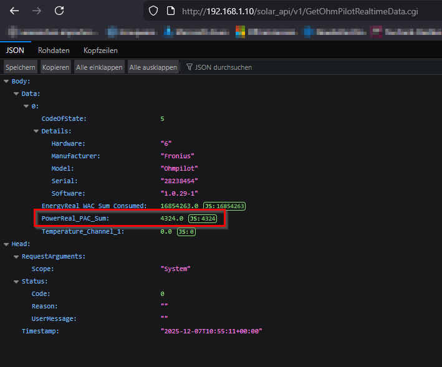Viewport: 442px width, 367px height.
Task: Collapse the RequestArguments node
Action: click(17, 257)
